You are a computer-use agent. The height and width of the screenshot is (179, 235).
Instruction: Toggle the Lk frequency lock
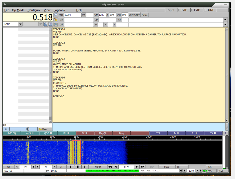182,167
